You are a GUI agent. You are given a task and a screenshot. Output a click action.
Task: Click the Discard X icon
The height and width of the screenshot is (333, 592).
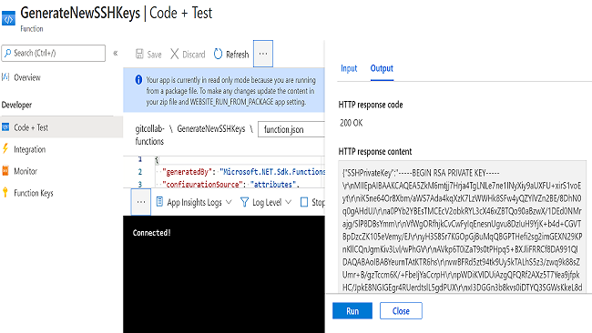coord(175,54)
